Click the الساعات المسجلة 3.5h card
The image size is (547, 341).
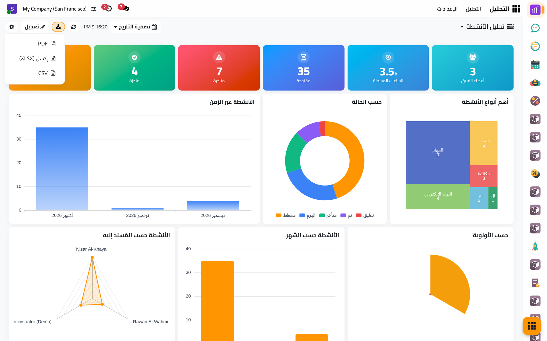(388, 68)
